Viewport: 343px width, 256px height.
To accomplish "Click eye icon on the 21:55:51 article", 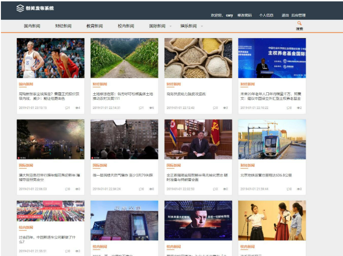I will coord(77,251).
